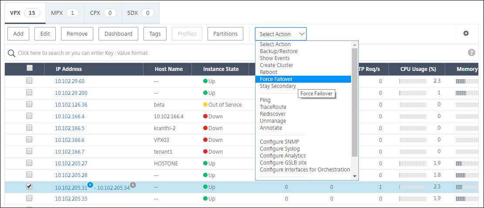Open instance link 10.102.126.36

pyautogui.click(x=72, y=105)
